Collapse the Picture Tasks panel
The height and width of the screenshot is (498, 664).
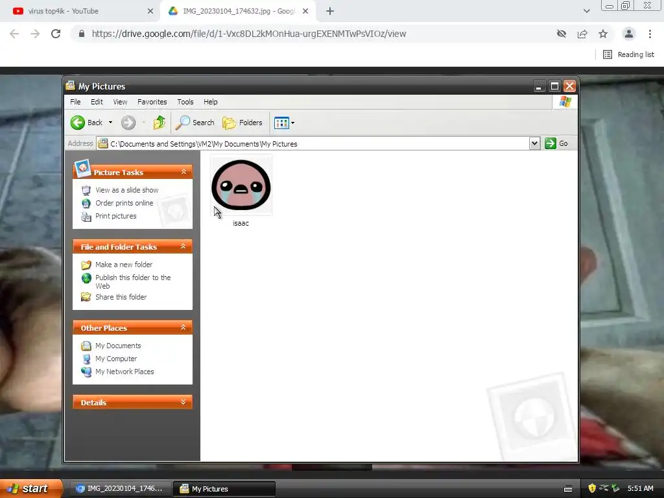pyautogui.click(x=184, y=172)
